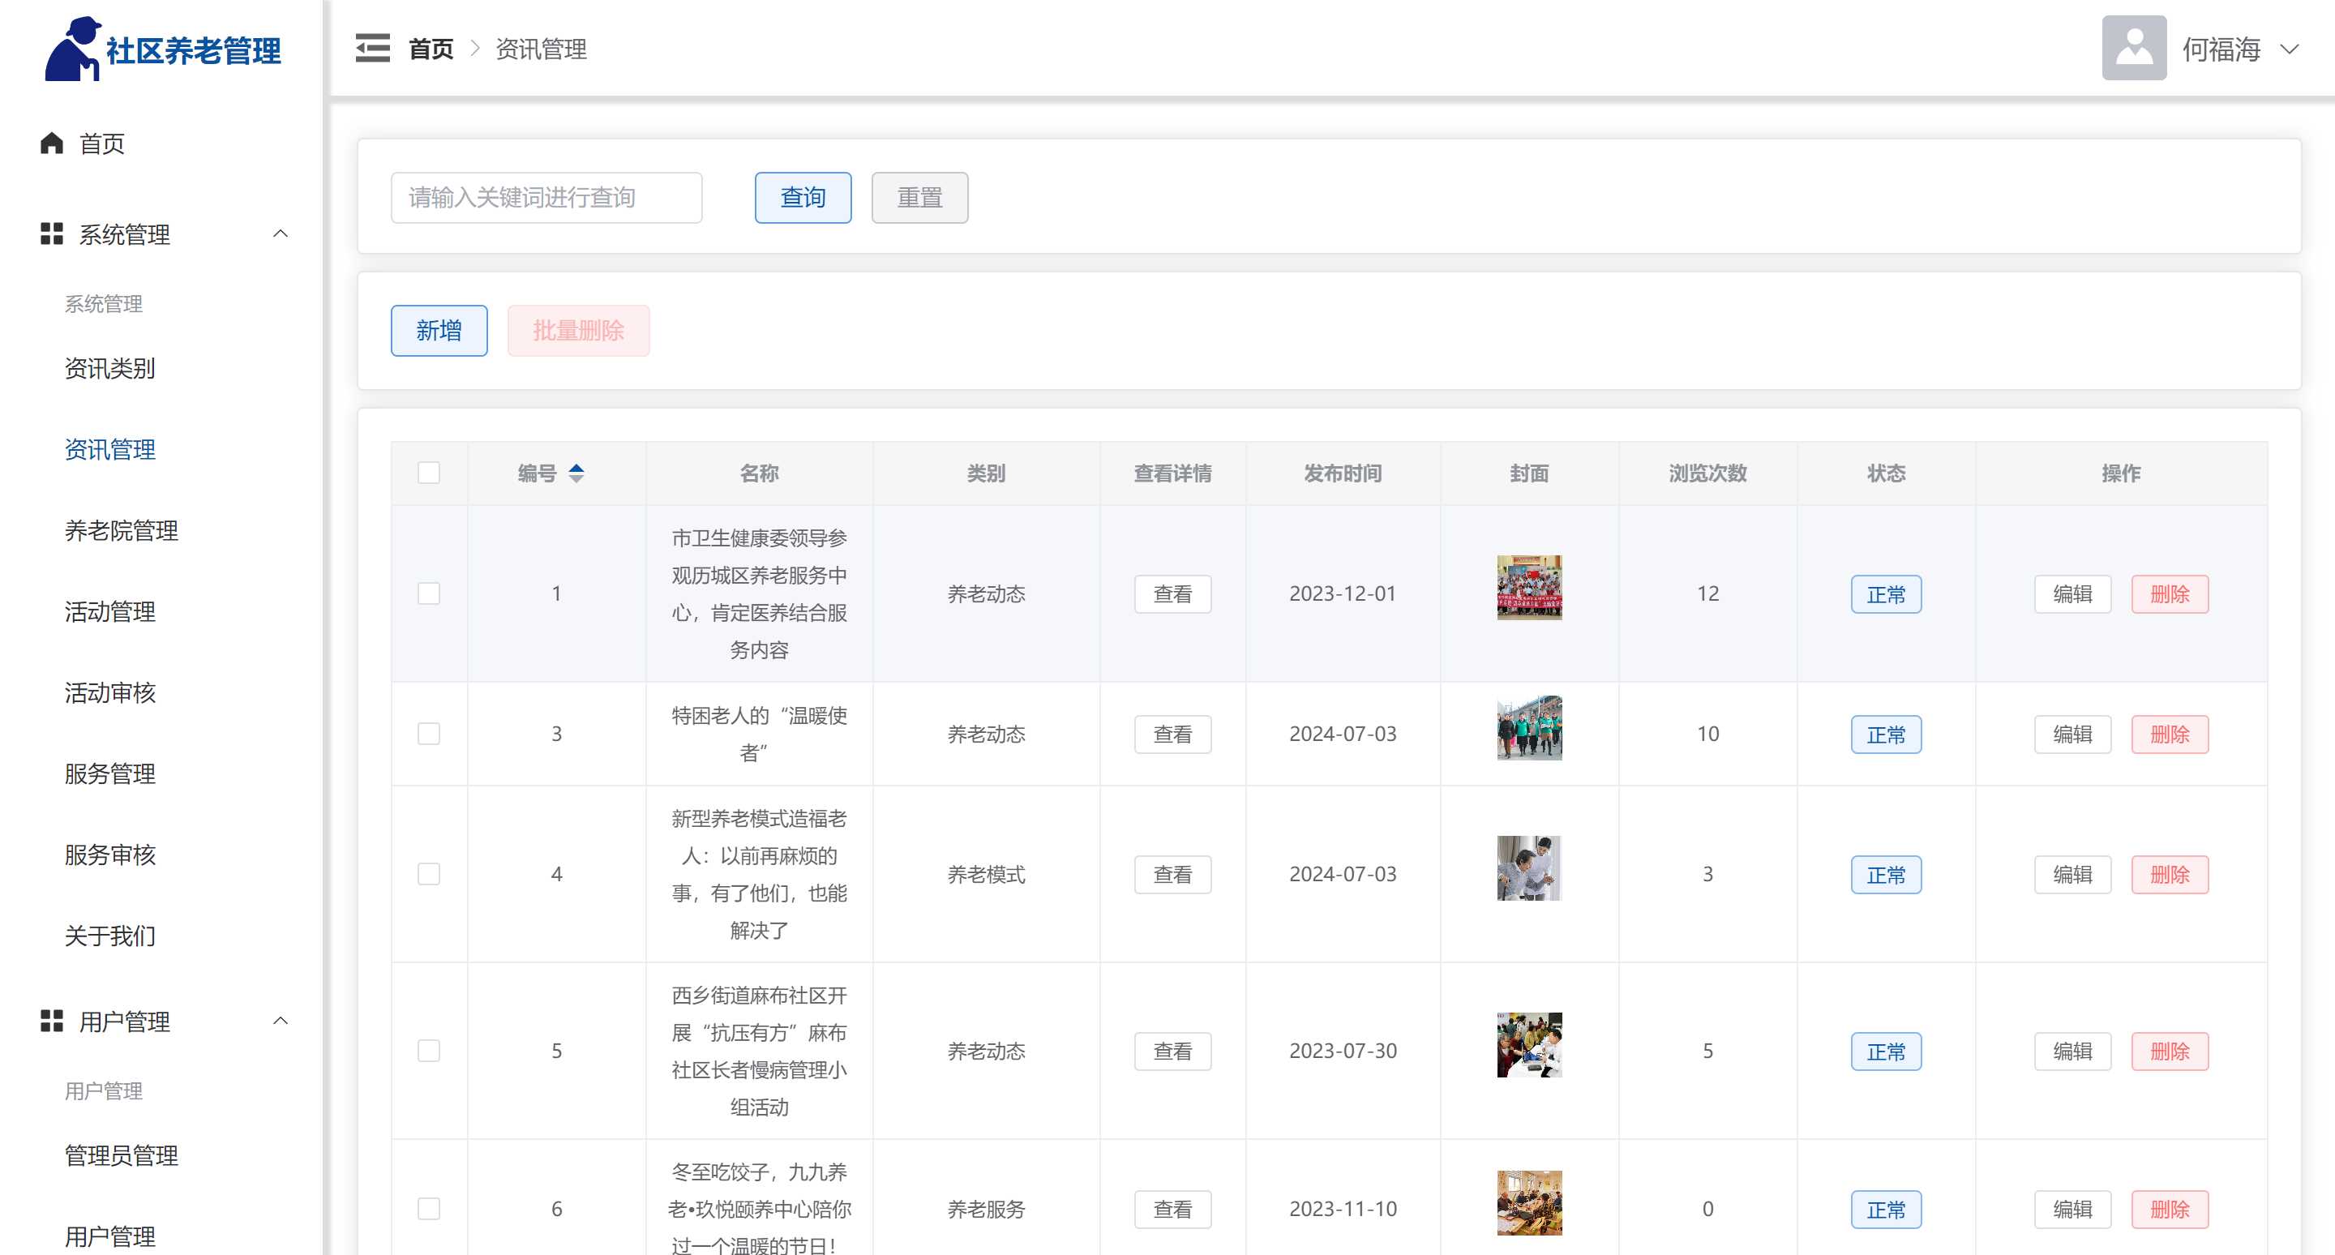The image size is (2335, 1255).
Task: Click the sidebar collapse hamburger icon
Action: click(x=373, y=48)
